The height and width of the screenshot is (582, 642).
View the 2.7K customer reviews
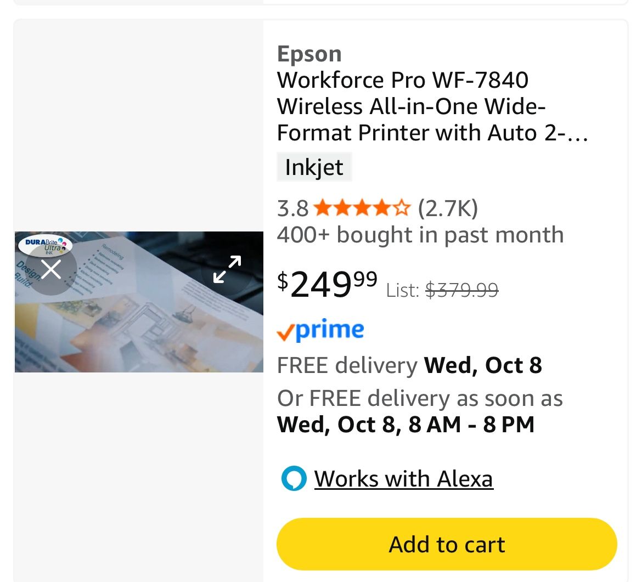coord(448,208)
